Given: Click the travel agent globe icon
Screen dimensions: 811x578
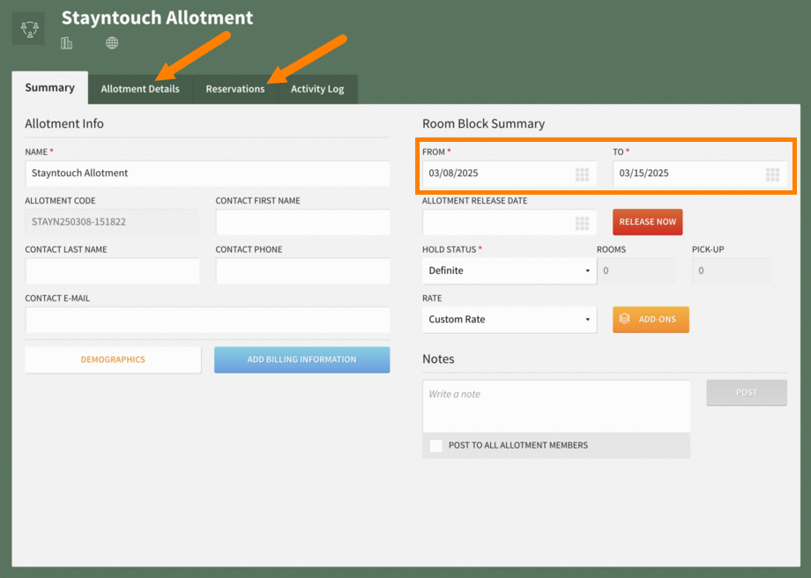Looking at the screenshot, I should (x=112, y=43).
